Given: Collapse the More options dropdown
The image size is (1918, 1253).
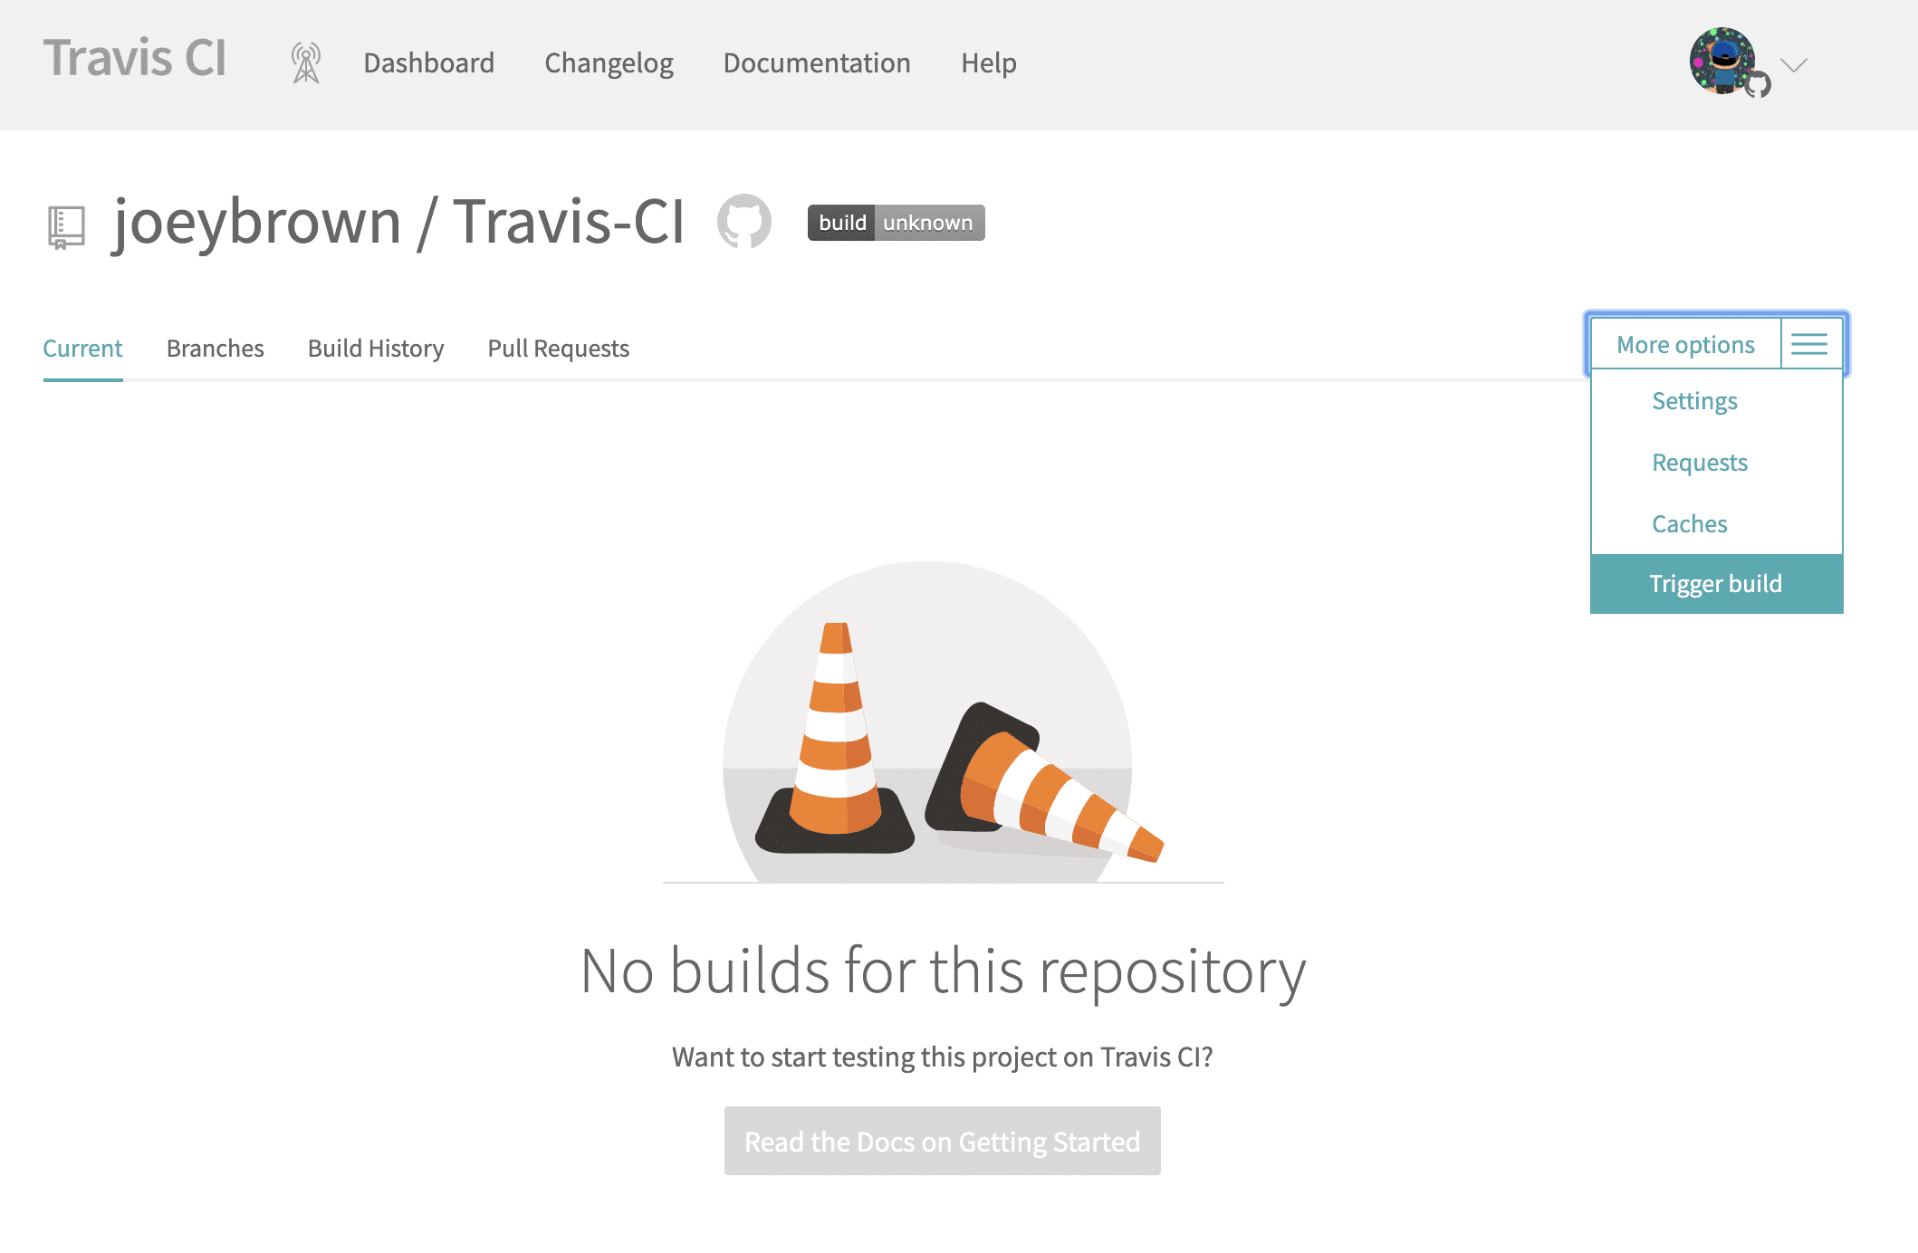Looking at the screenshot, I should 1685,345.
